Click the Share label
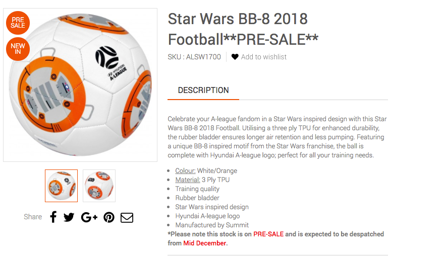This screenshot has width=442, height=263. tap(33, 217)
